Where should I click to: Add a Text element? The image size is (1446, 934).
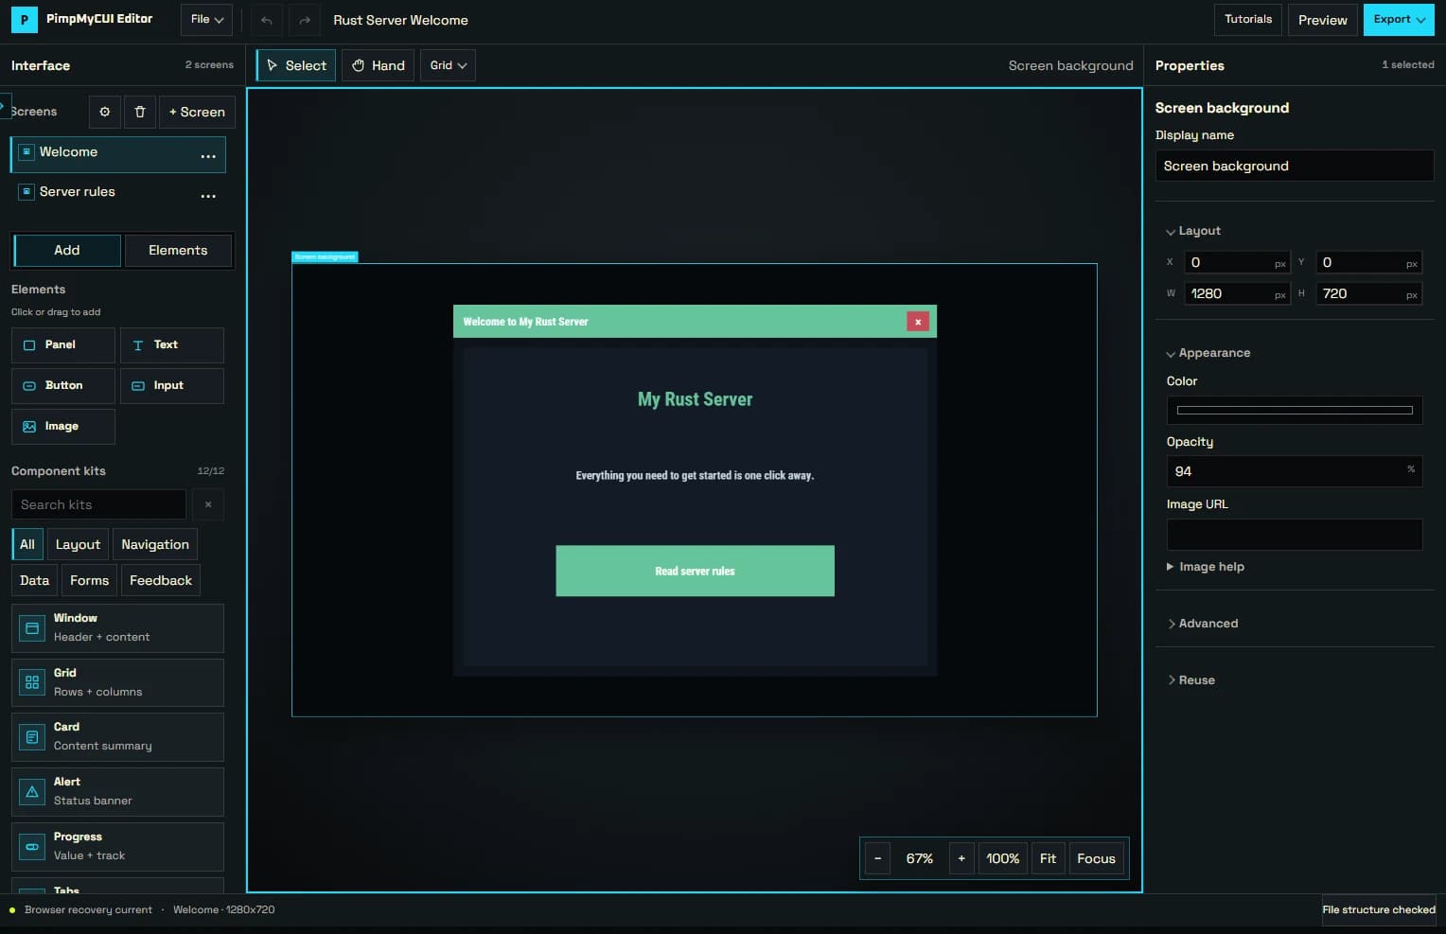pos(172,345)
